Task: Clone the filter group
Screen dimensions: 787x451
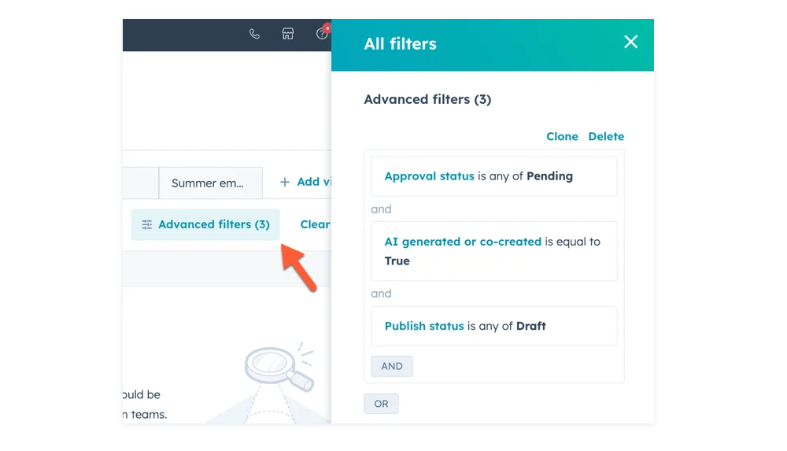Action: 562,136
